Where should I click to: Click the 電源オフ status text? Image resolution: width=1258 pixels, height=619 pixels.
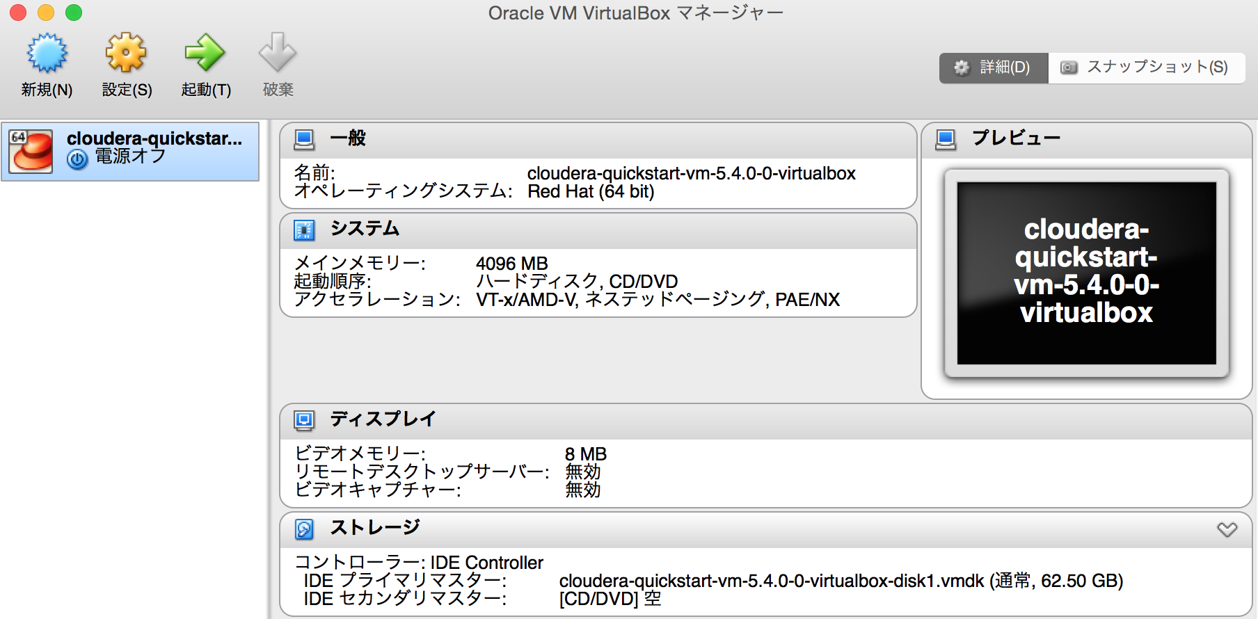point(130,156)
